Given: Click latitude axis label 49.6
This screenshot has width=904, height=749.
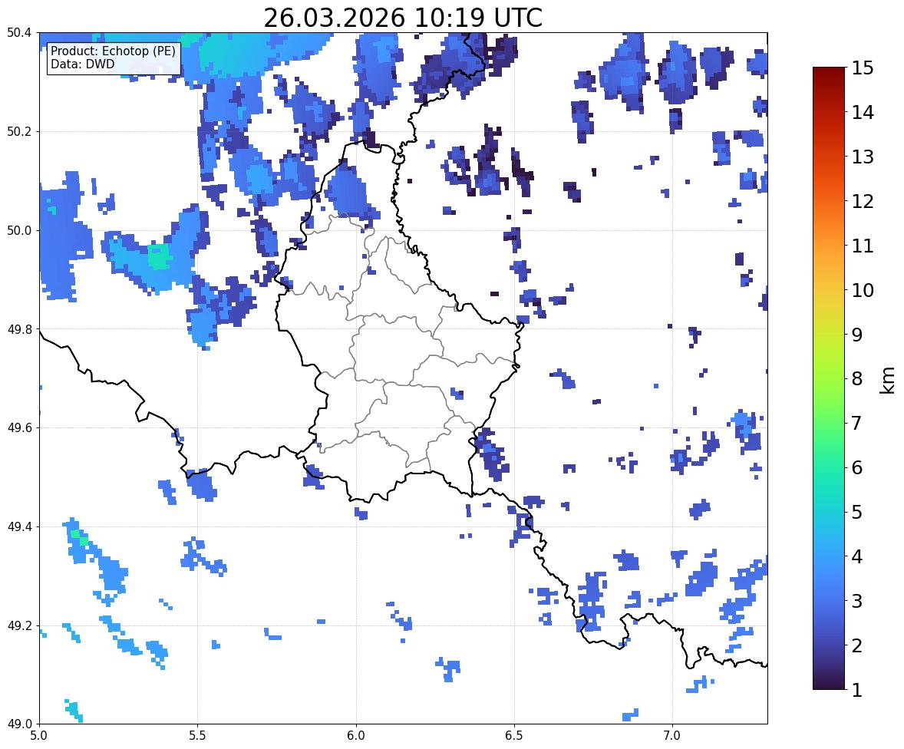Looking at the screenshot, I should coord(19,427).
